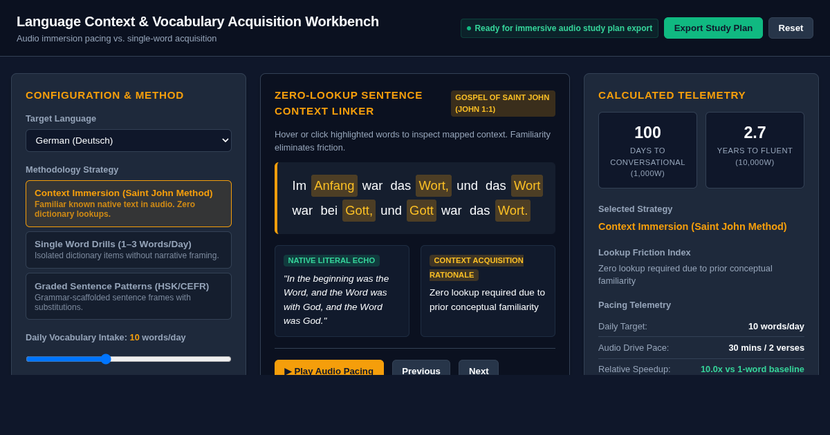This screenshot has height=435, width=830.
Task: Click the 30 mins / 2 verses pace value
Action: point(766,348)
